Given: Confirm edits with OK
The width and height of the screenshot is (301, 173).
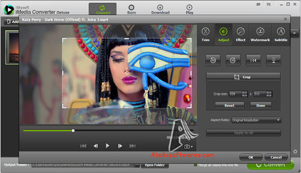Looking at the screenshot, I should [x=251, y=157].
